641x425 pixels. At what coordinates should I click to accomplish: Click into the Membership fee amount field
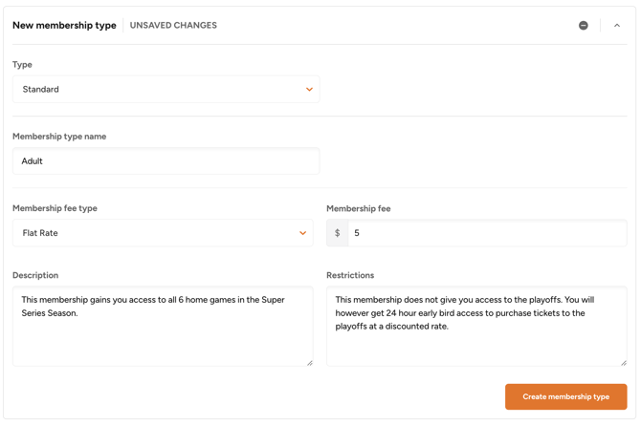tap(486, 233)
